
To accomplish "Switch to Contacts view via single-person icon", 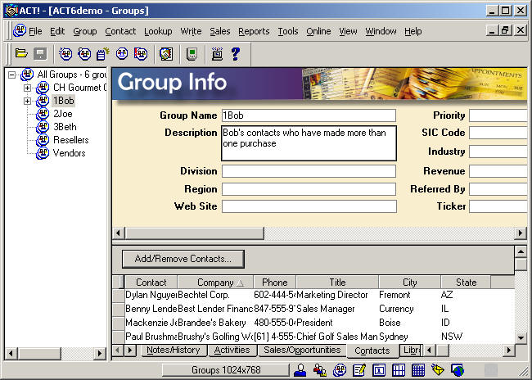I will (x=300, y=370).
